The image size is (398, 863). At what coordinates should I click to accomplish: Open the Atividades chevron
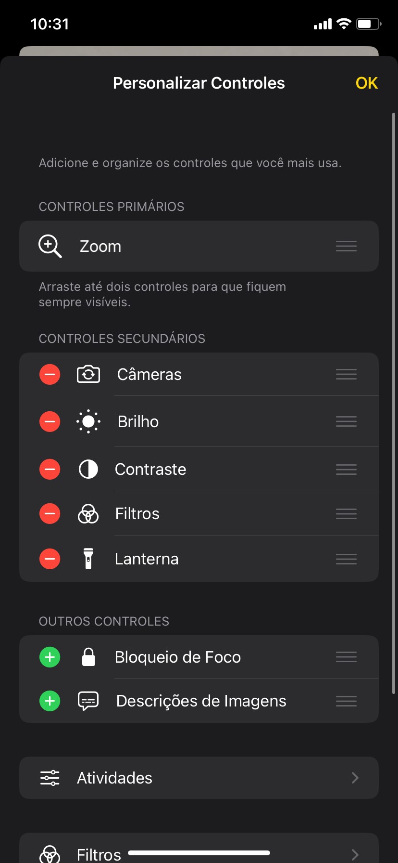coord(355,778)
